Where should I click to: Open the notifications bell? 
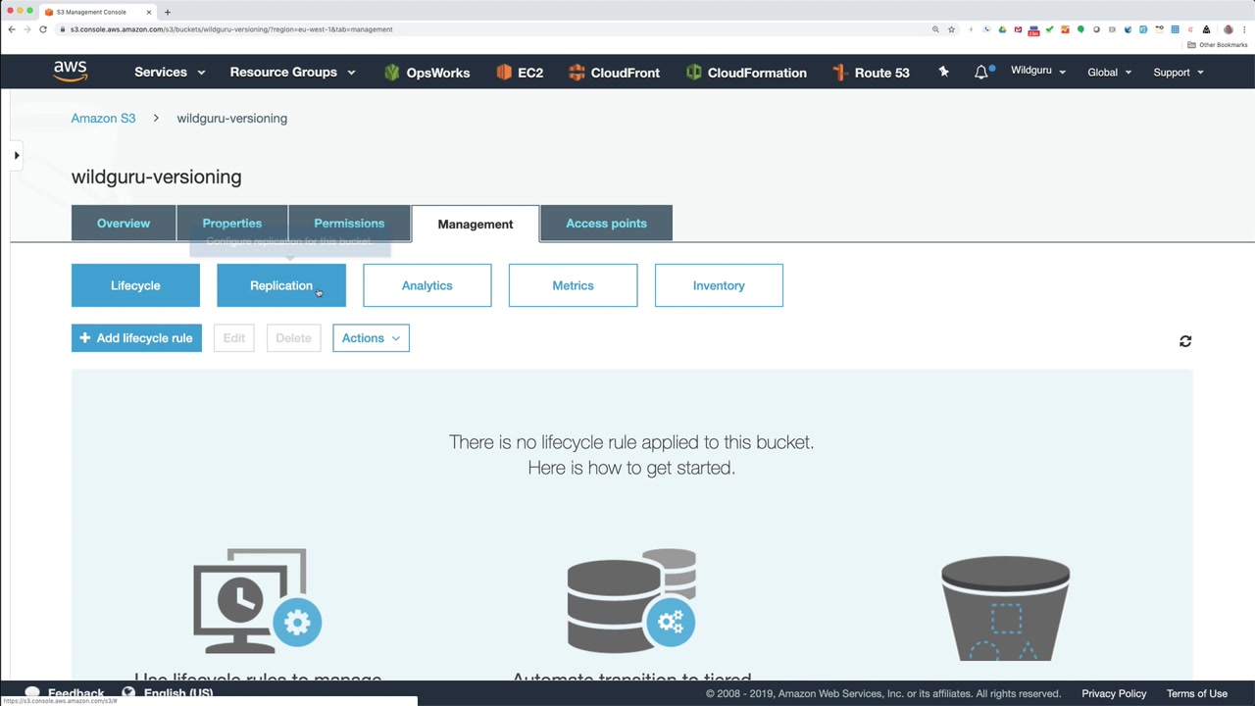point(981,72)
